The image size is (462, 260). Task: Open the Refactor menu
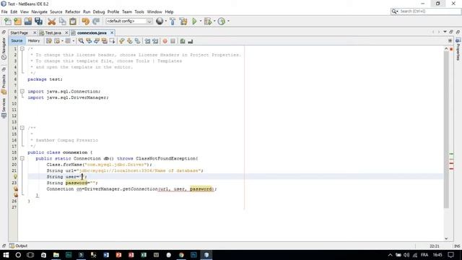[72, 12]
